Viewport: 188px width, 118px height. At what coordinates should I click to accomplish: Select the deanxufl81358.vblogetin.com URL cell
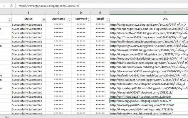(x=149, y=84)
